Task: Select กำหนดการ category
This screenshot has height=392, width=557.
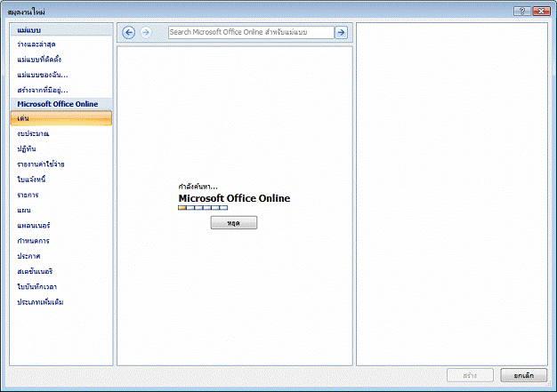Action: tap(61, 241)
